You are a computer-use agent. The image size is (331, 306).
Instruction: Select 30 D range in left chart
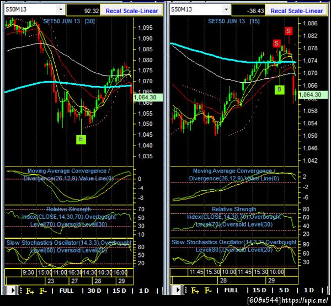(94, 291)
